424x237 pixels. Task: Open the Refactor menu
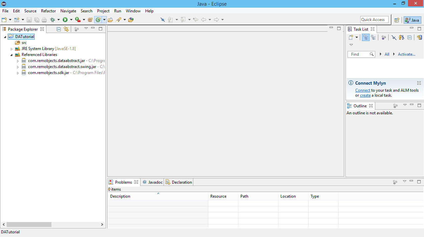pyautogui.click(x=48, y=11)
